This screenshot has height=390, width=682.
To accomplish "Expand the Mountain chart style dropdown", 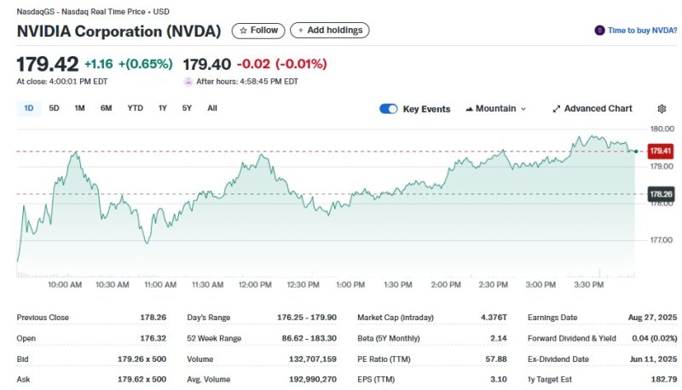I will [x=523, y=109].
